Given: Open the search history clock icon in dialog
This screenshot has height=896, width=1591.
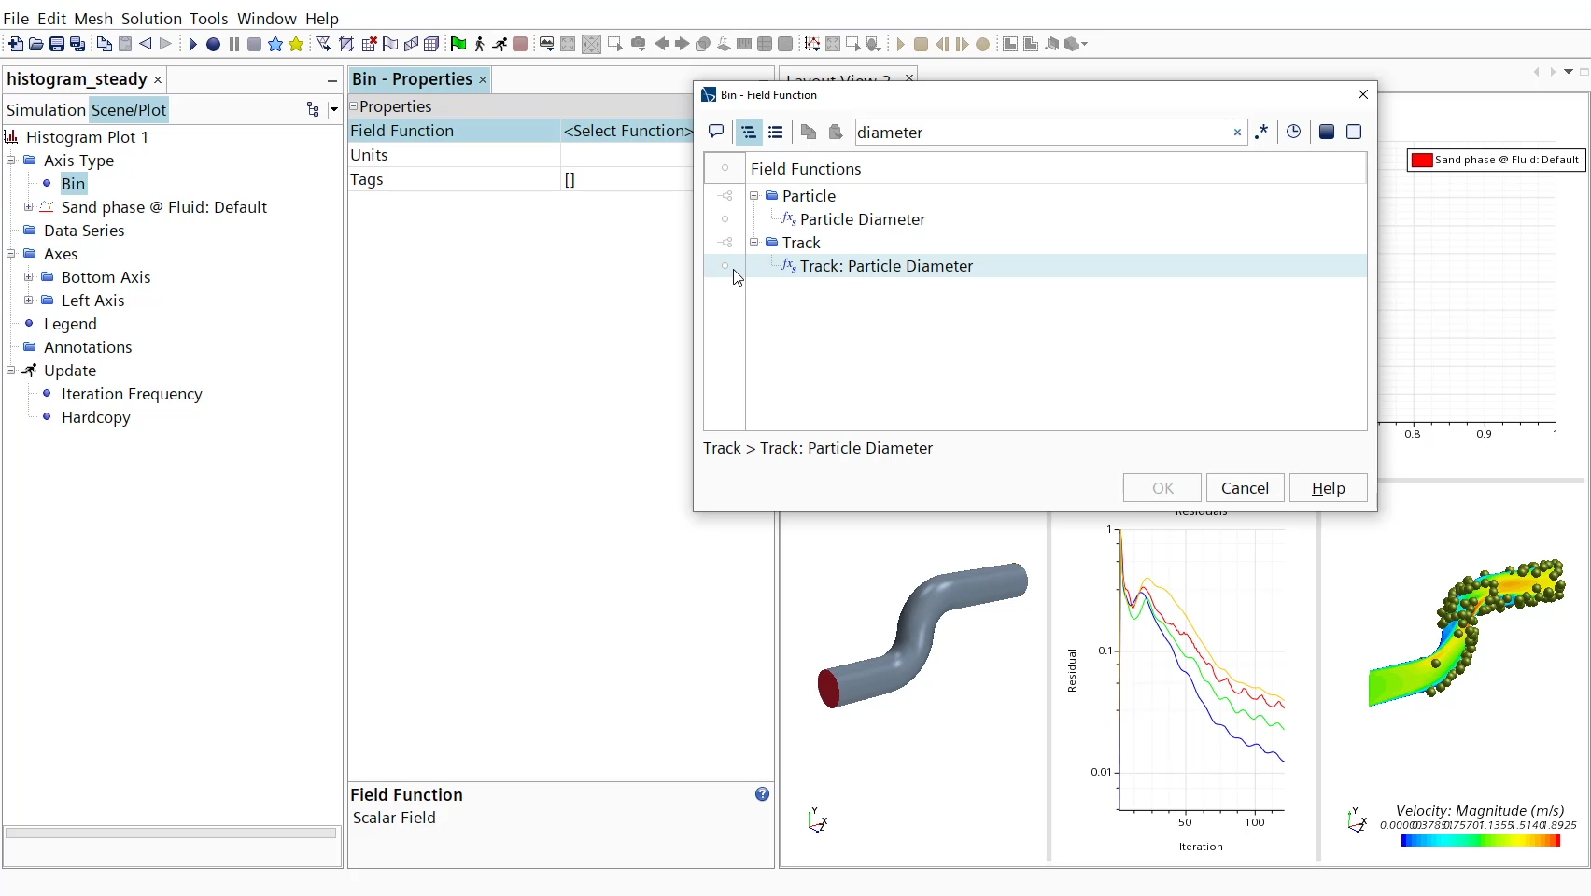Looking at the screenshot, I should 1293,132.
